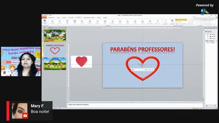
Task: Open the Parabéns Professores slide thumbnail
Action: pyautogui.click(x=55, y=50)
